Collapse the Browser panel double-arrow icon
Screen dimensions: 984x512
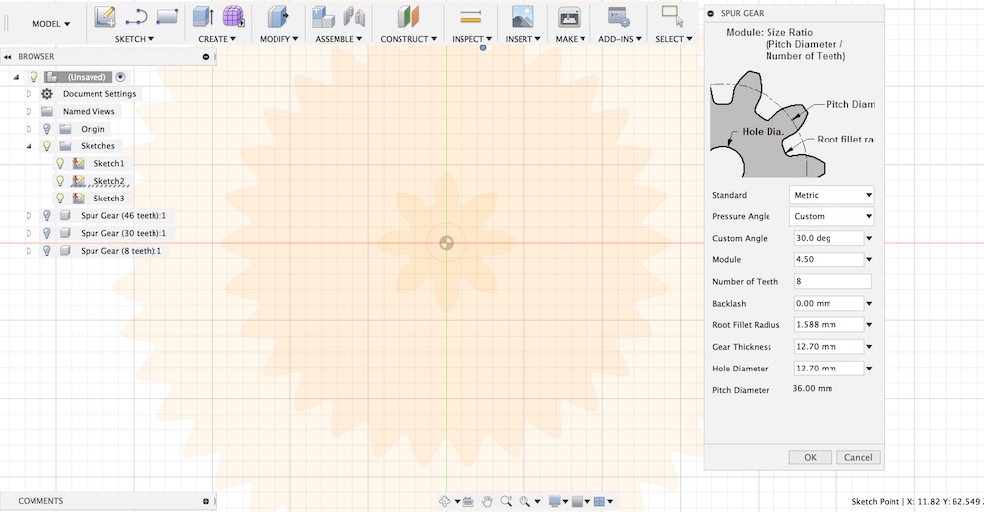coord(8,56)
